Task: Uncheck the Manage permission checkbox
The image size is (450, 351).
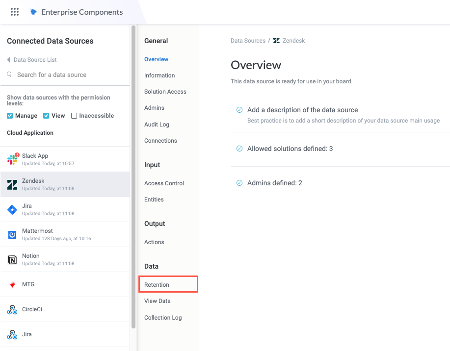Action: [x=10, y=116]
